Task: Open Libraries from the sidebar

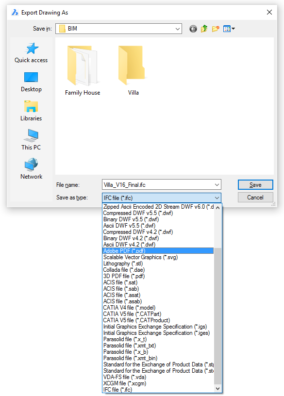Action: 31,111
